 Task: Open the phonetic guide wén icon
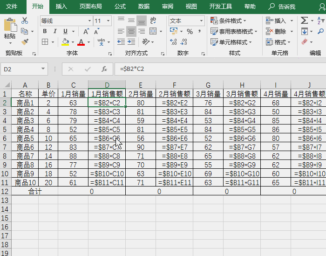point(101,42)
